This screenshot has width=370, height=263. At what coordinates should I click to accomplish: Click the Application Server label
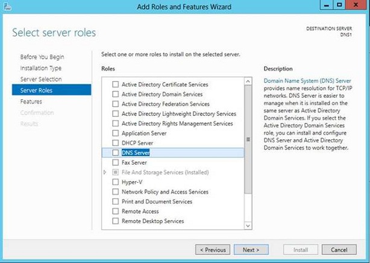pos(144,133)
